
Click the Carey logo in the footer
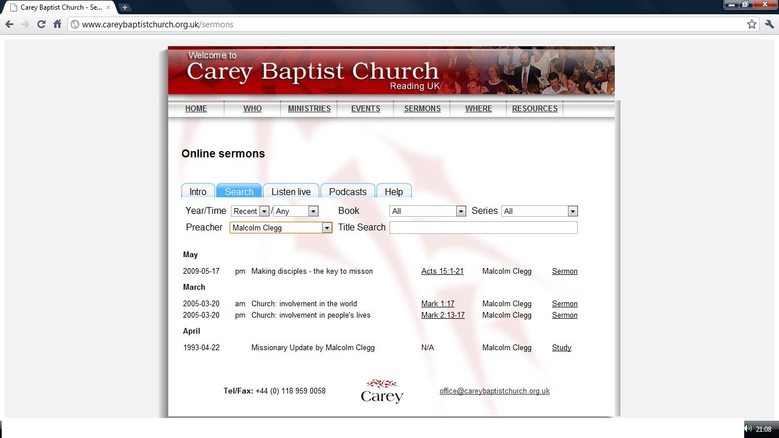coord(382,391)
